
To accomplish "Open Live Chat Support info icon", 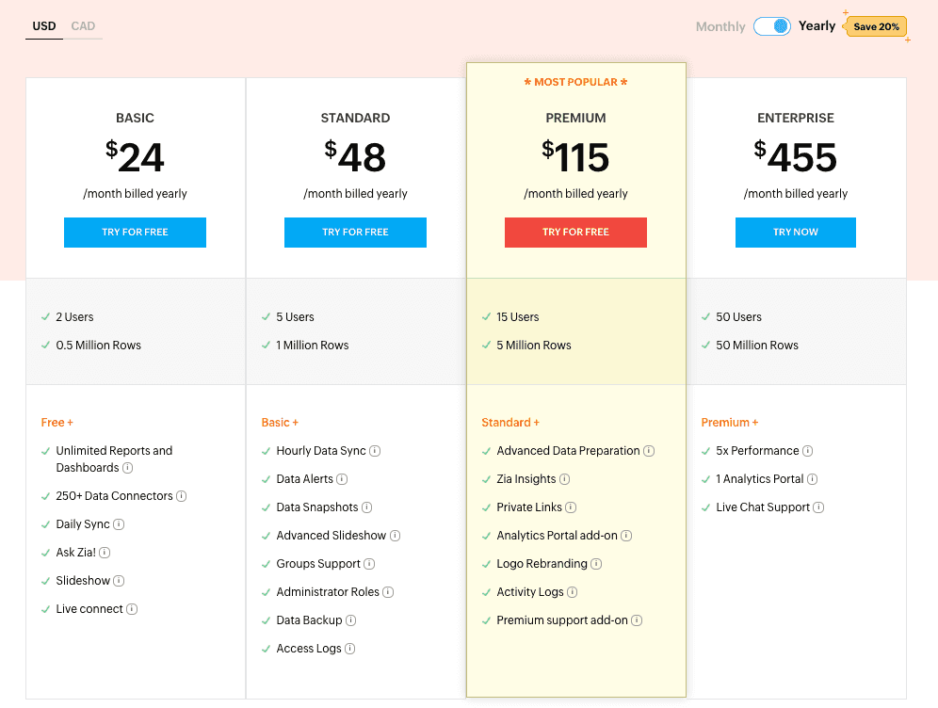I will coord(818,507).
